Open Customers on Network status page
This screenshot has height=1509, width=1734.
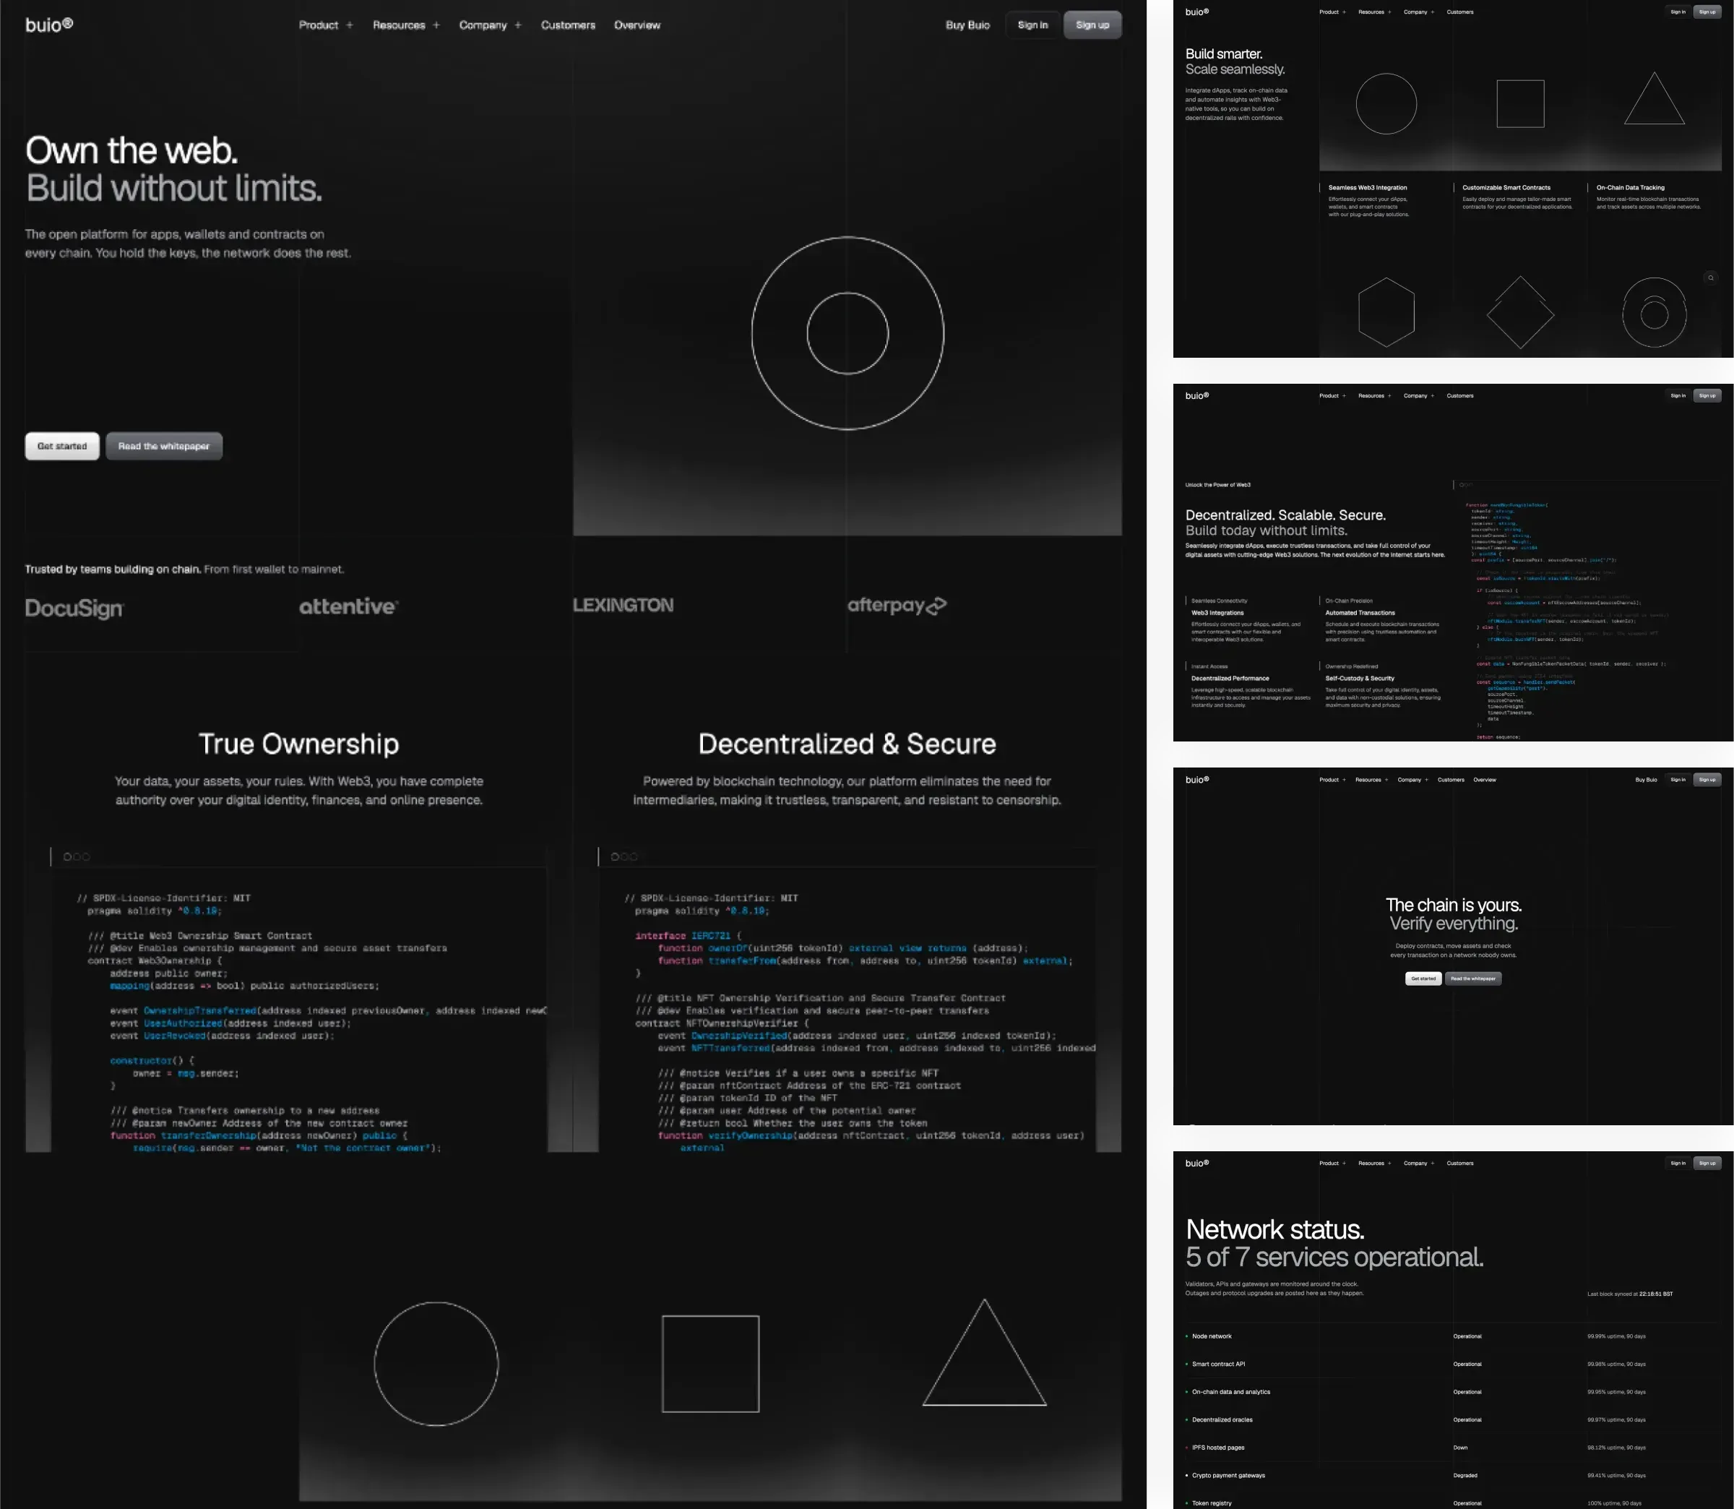[1459, 1163]
